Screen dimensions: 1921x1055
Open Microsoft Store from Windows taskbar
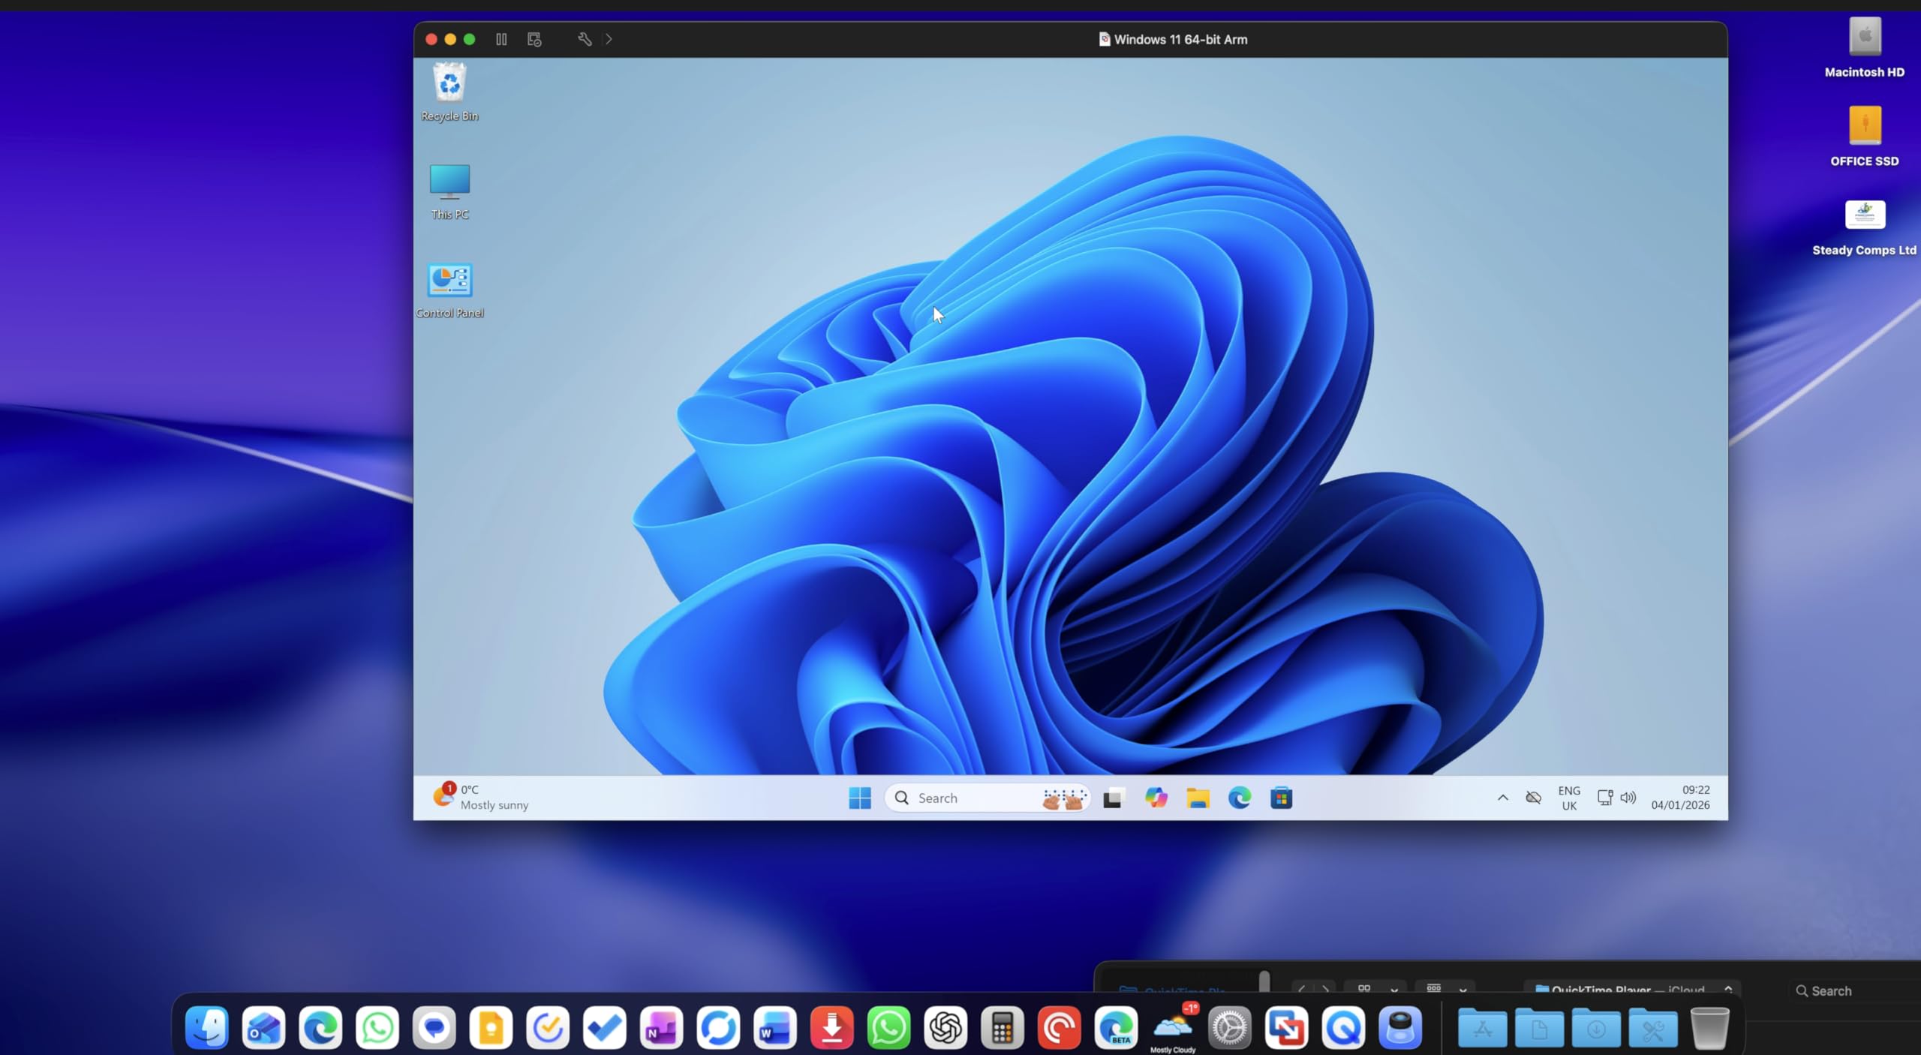(x=1281, y=798)
